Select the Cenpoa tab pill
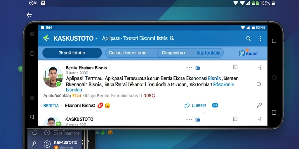The image size is (299, 149). (x=131, y=53)
